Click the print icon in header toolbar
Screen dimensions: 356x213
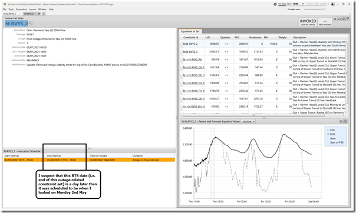[339, 19]
